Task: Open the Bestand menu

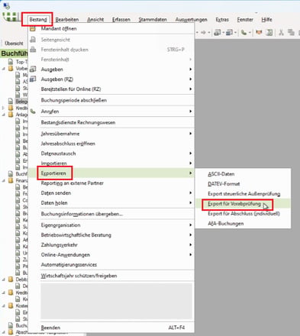Action: 38,19
